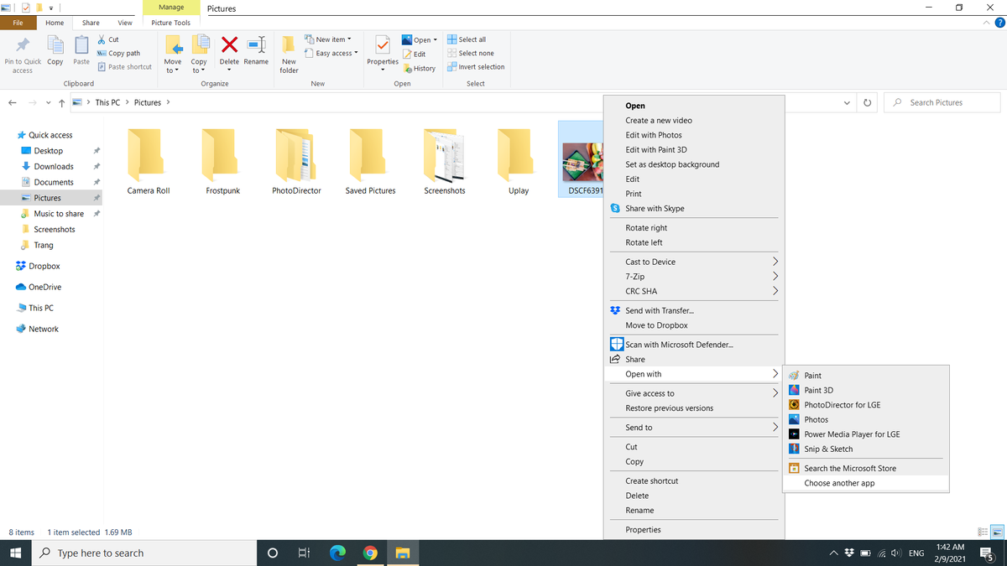This screenshot has height=566, width=1007.
Task: Launch Google Chrome from the taskbar
Action: (369, 553)
